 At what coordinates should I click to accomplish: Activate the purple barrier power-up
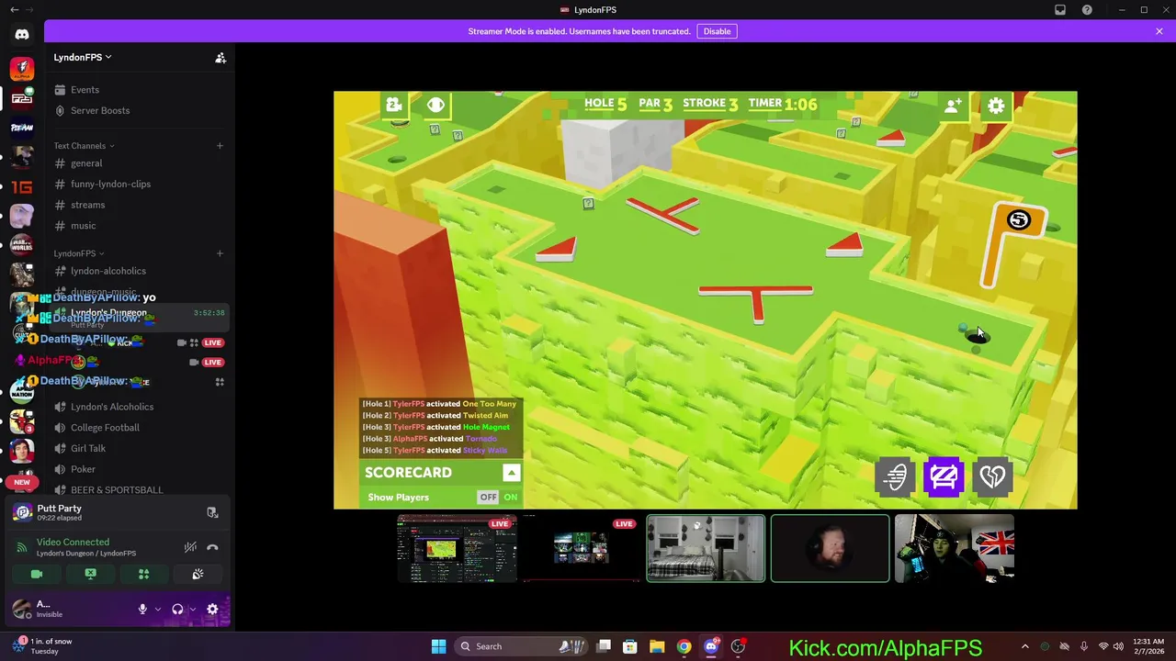pyautogui.click(x=944, y=476)
